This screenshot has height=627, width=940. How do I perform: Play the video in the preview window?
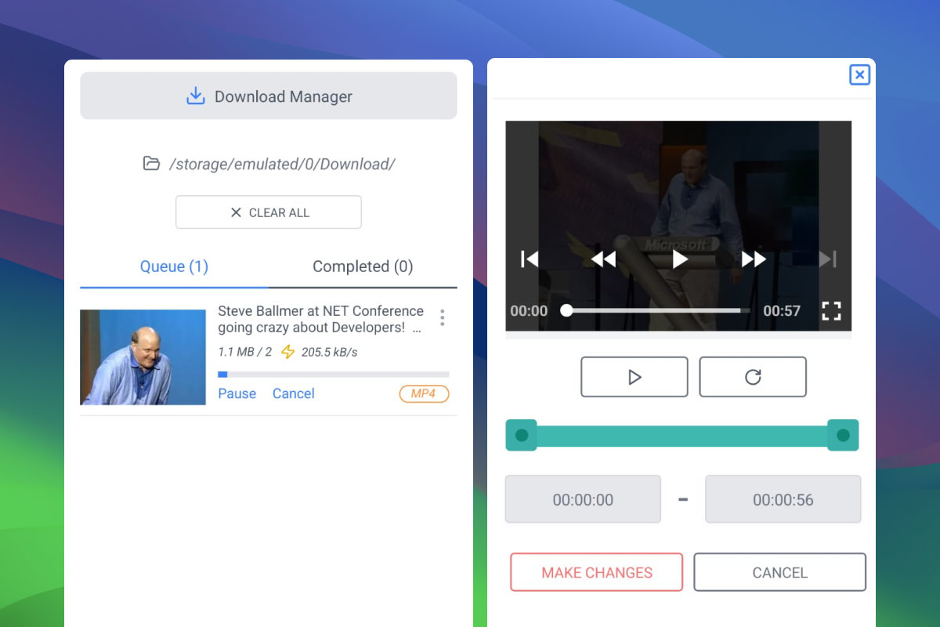[x=678, y=259]
